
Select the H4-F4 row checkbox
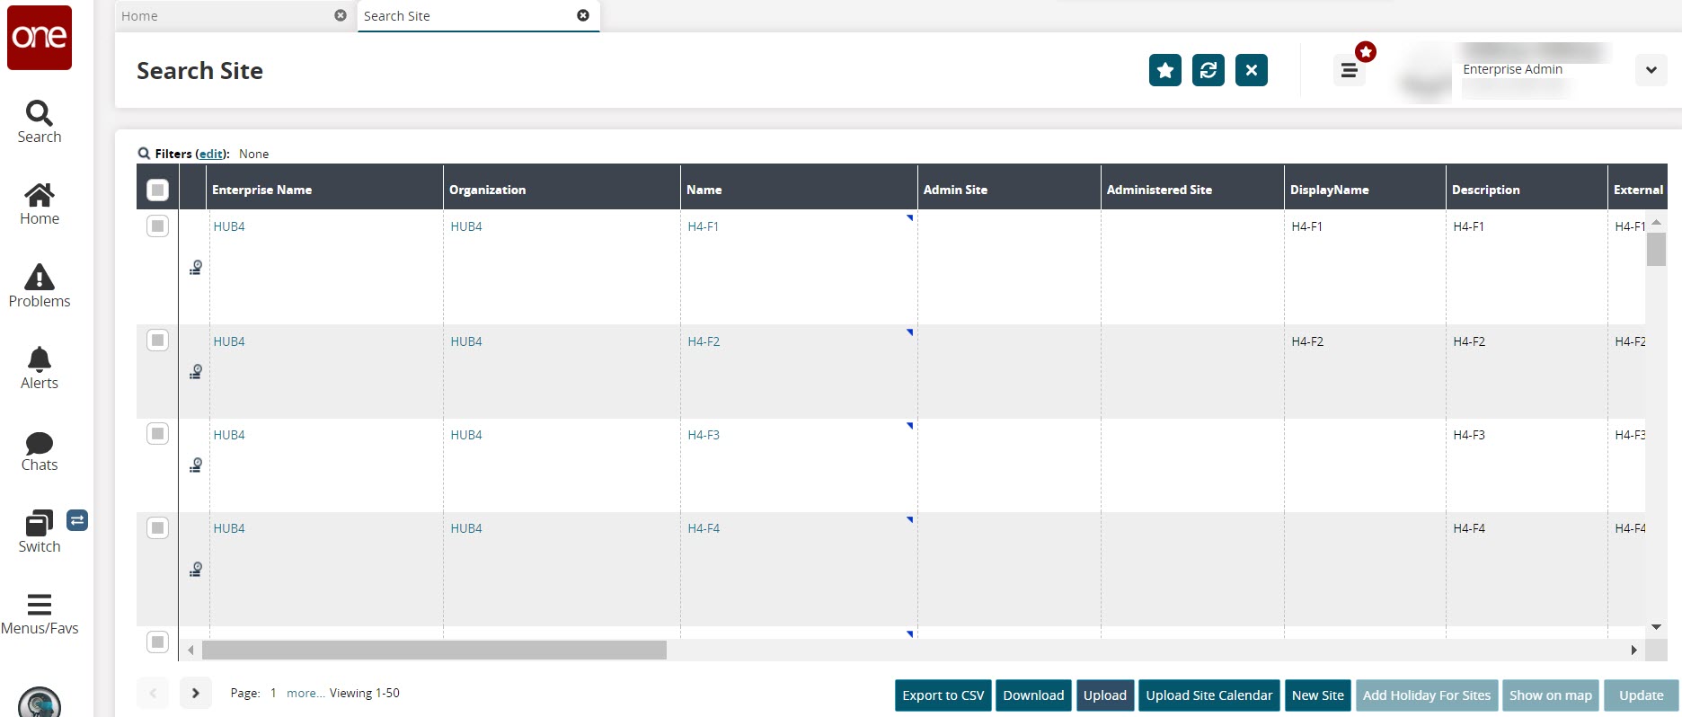157,527
